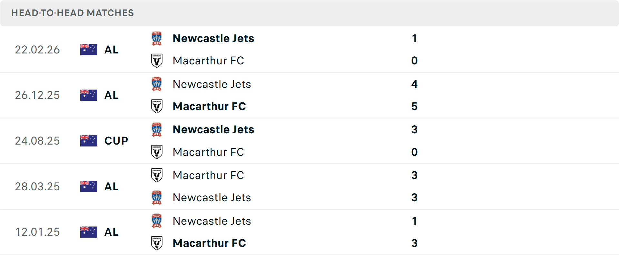Click the Newcastle Jets name in the 28.03.25 match
The image size is (619, 255).
[212, 197]
